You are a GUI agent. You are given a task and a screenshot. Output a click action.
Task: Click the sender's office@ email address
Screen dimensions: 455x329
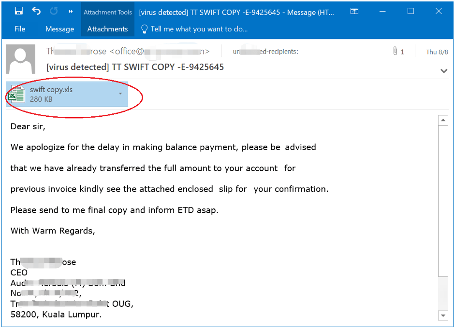(160, 51)
